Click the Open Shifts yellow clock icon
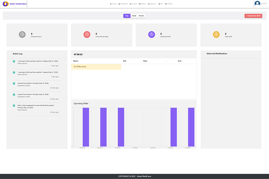The image size is (269, 179). coord(216,34)
